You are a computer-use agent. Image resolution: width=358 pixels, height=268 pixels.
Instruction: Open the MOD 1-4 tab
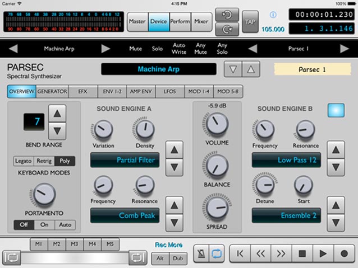[x=199, y=92]
